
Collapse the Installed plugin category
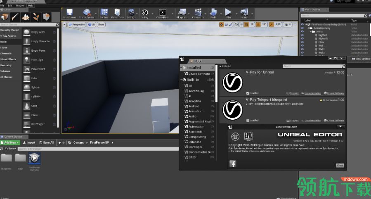(x=181, y=68)
